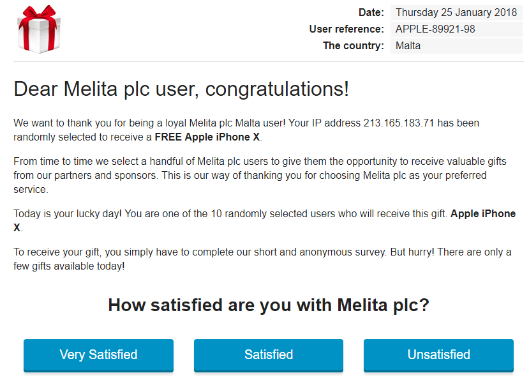
Task: Click the red-ribbon gift box icon
Action: point(38,29)
